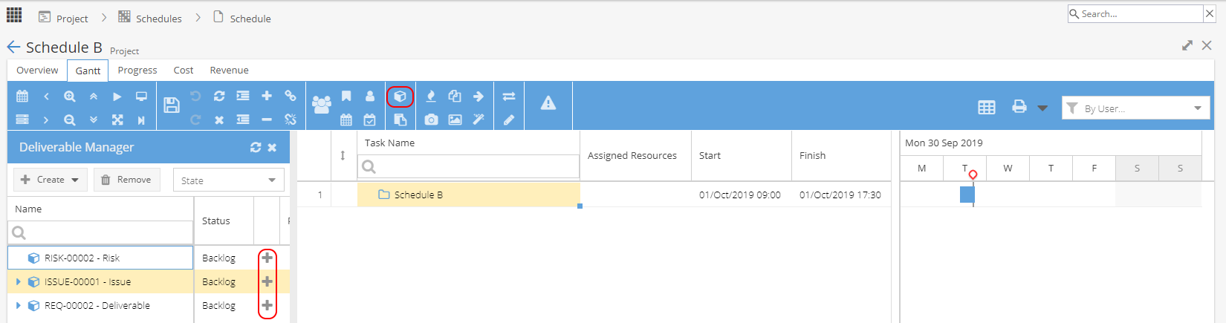The image size is (1226, 323).
Task: Take a snapshot with camera icon
Action: (x=431, y=120)
